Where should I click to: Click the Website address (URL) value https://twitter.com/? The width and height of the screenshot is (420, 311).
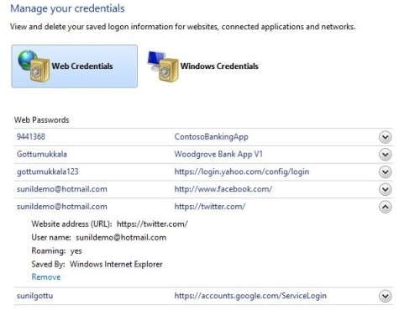coord(152,224)
